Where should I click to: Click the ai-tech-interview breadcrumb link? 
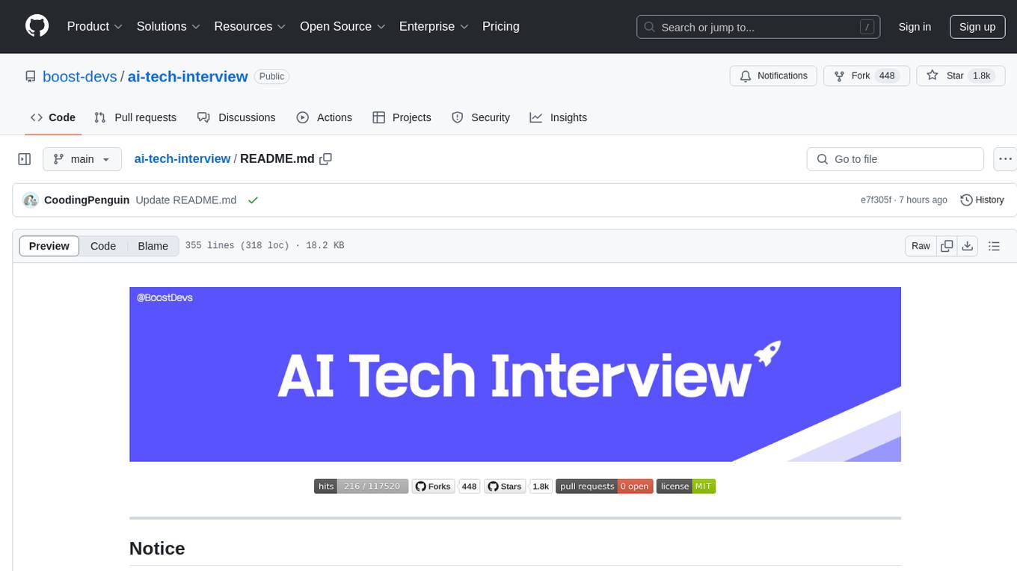(x=182, y=159)
